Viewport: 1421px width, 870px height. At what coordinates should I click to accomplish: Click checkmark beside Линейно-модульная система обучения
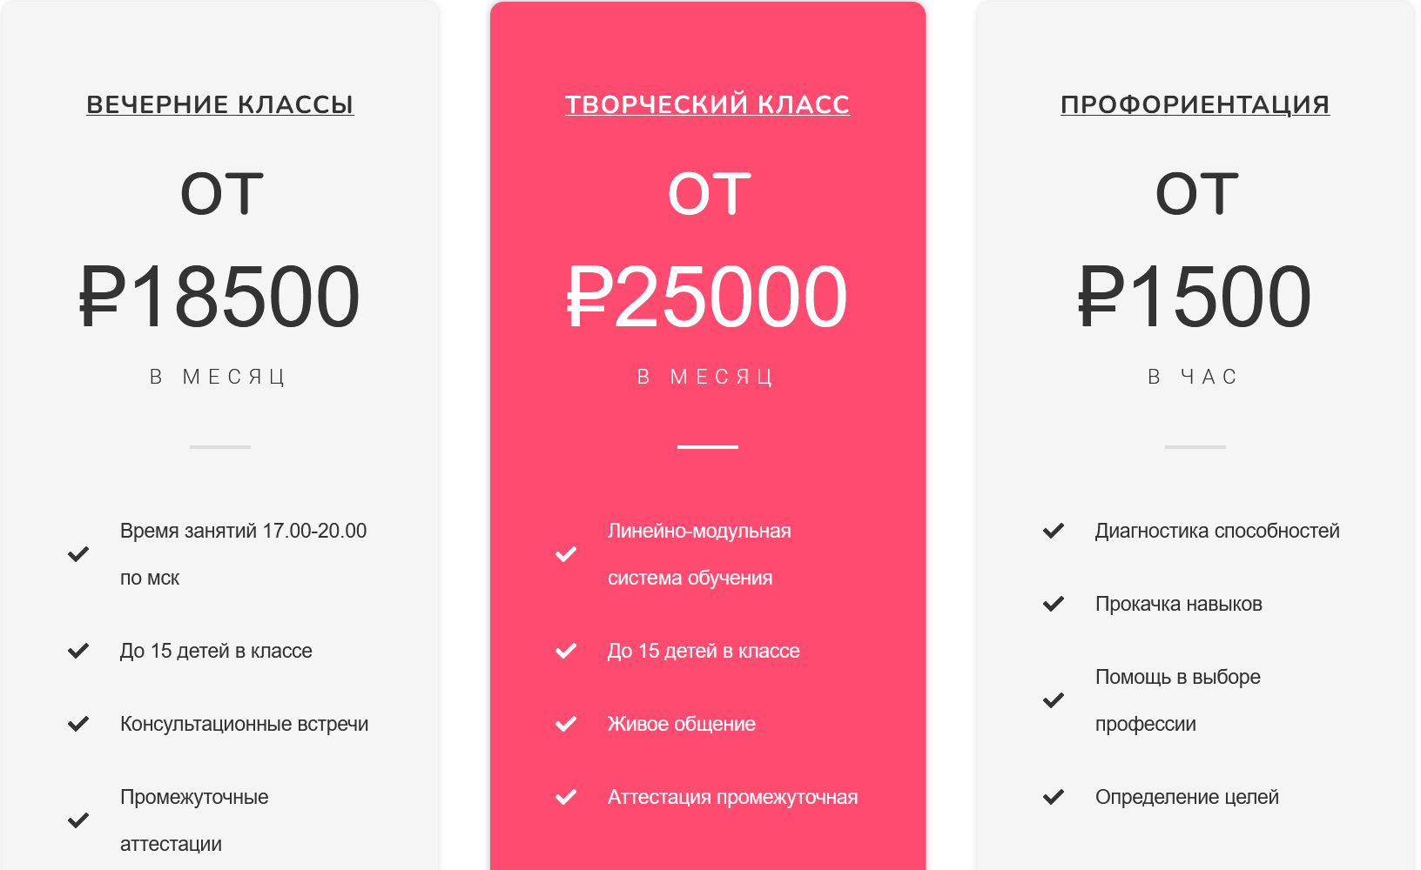click(566, 554)
